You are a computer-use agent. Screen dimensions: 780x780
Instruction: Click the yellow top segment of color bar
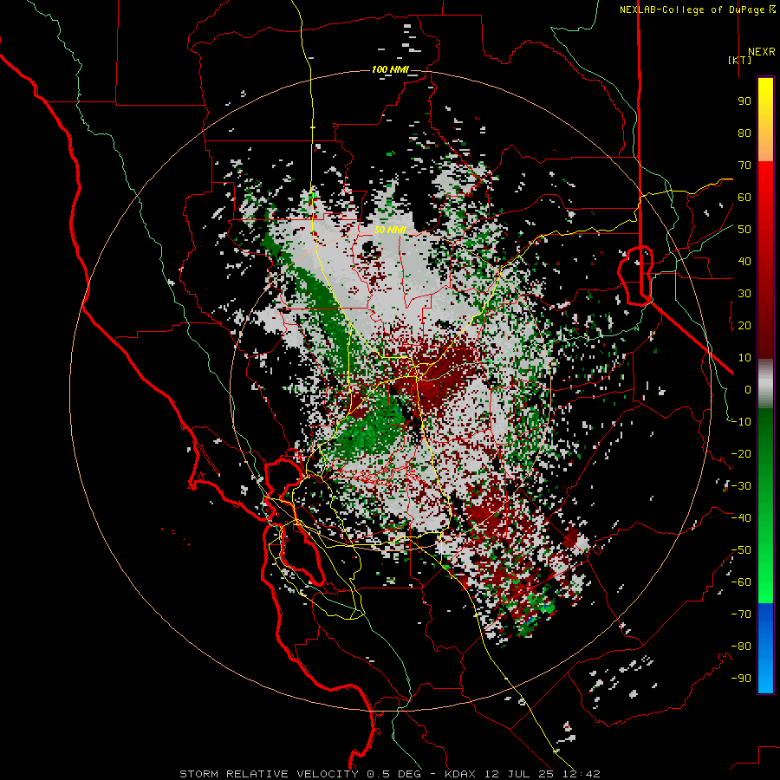(x=765, y=120)
